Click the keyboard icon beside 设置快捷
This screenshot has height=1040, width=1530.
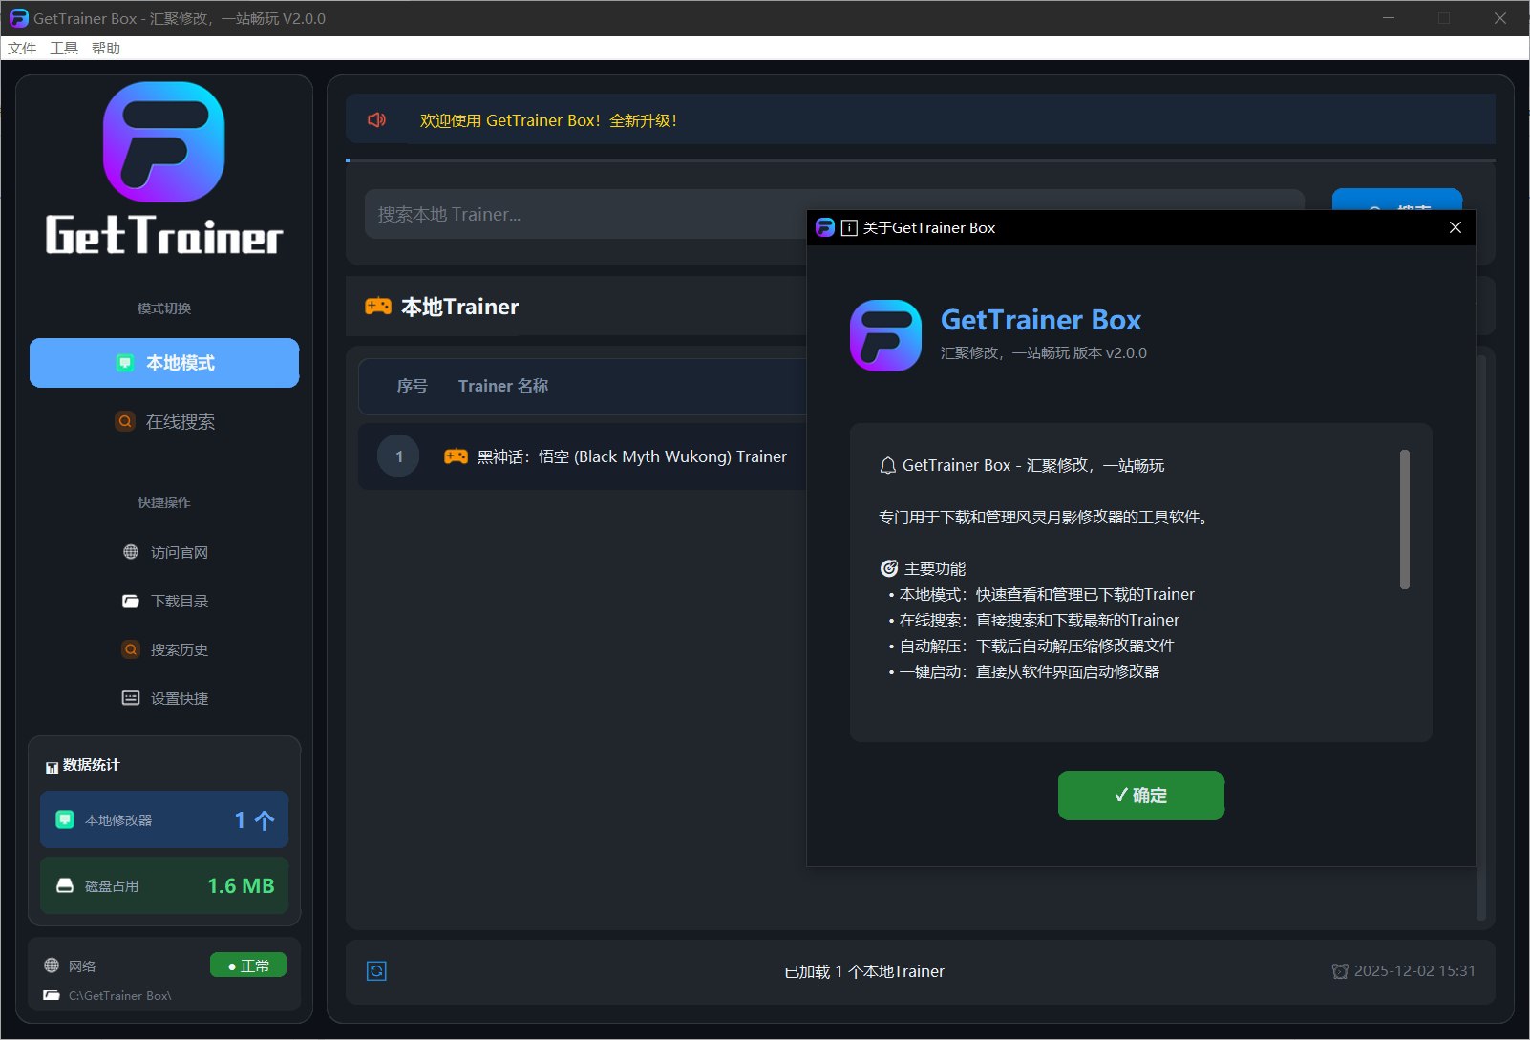pos(131,698)
